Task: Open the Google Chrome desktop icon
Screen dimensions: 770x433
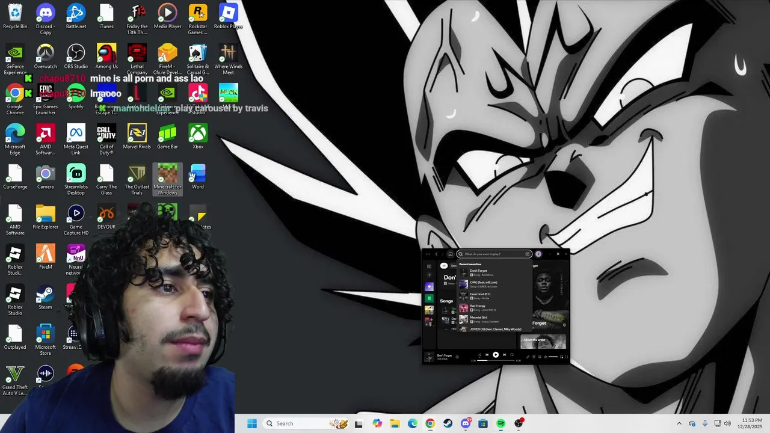Action: (15, 99)
